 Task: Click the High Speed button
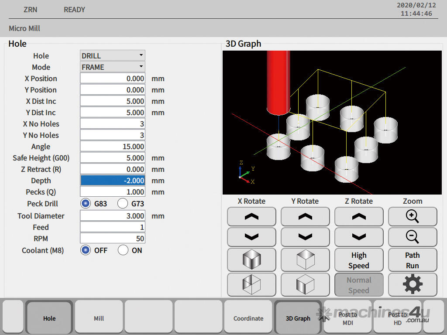[x=359, y=260]
